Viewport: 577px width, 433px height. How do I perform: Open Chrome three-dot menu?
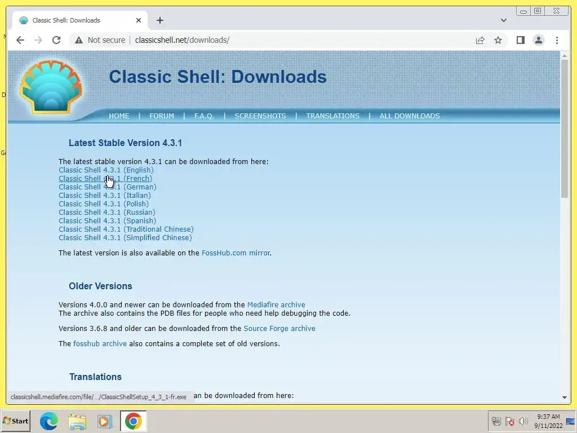click(557, 40)
